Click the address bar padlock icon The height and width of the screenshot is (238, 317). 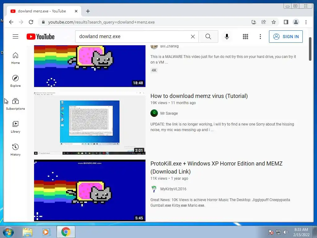43,22
